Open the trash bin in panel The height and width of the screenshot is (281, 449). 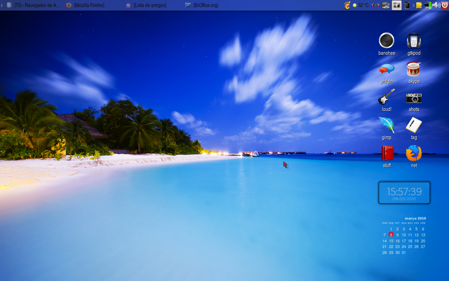(407, 5)
